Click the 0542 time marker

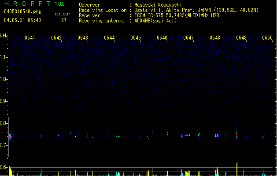(x=56, y=38)
